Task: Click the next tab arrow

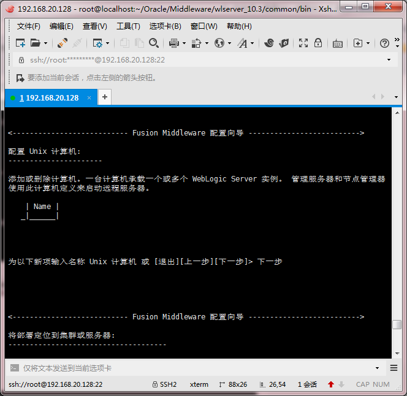Action: 382,97
